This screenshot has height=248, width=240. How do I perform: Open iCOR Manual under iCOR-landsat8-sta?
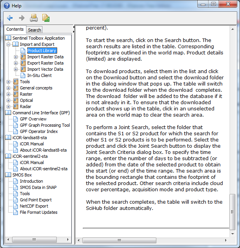coord(32,144)
